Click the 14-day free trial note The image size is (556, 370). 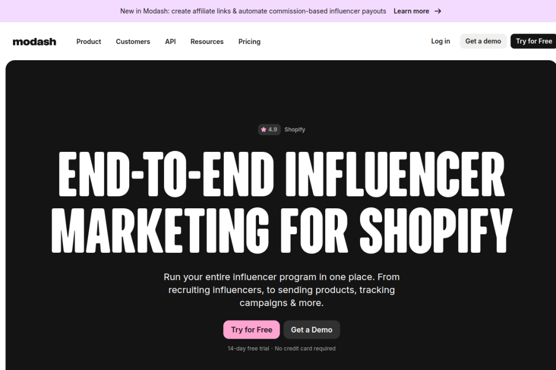click(248, 348)
